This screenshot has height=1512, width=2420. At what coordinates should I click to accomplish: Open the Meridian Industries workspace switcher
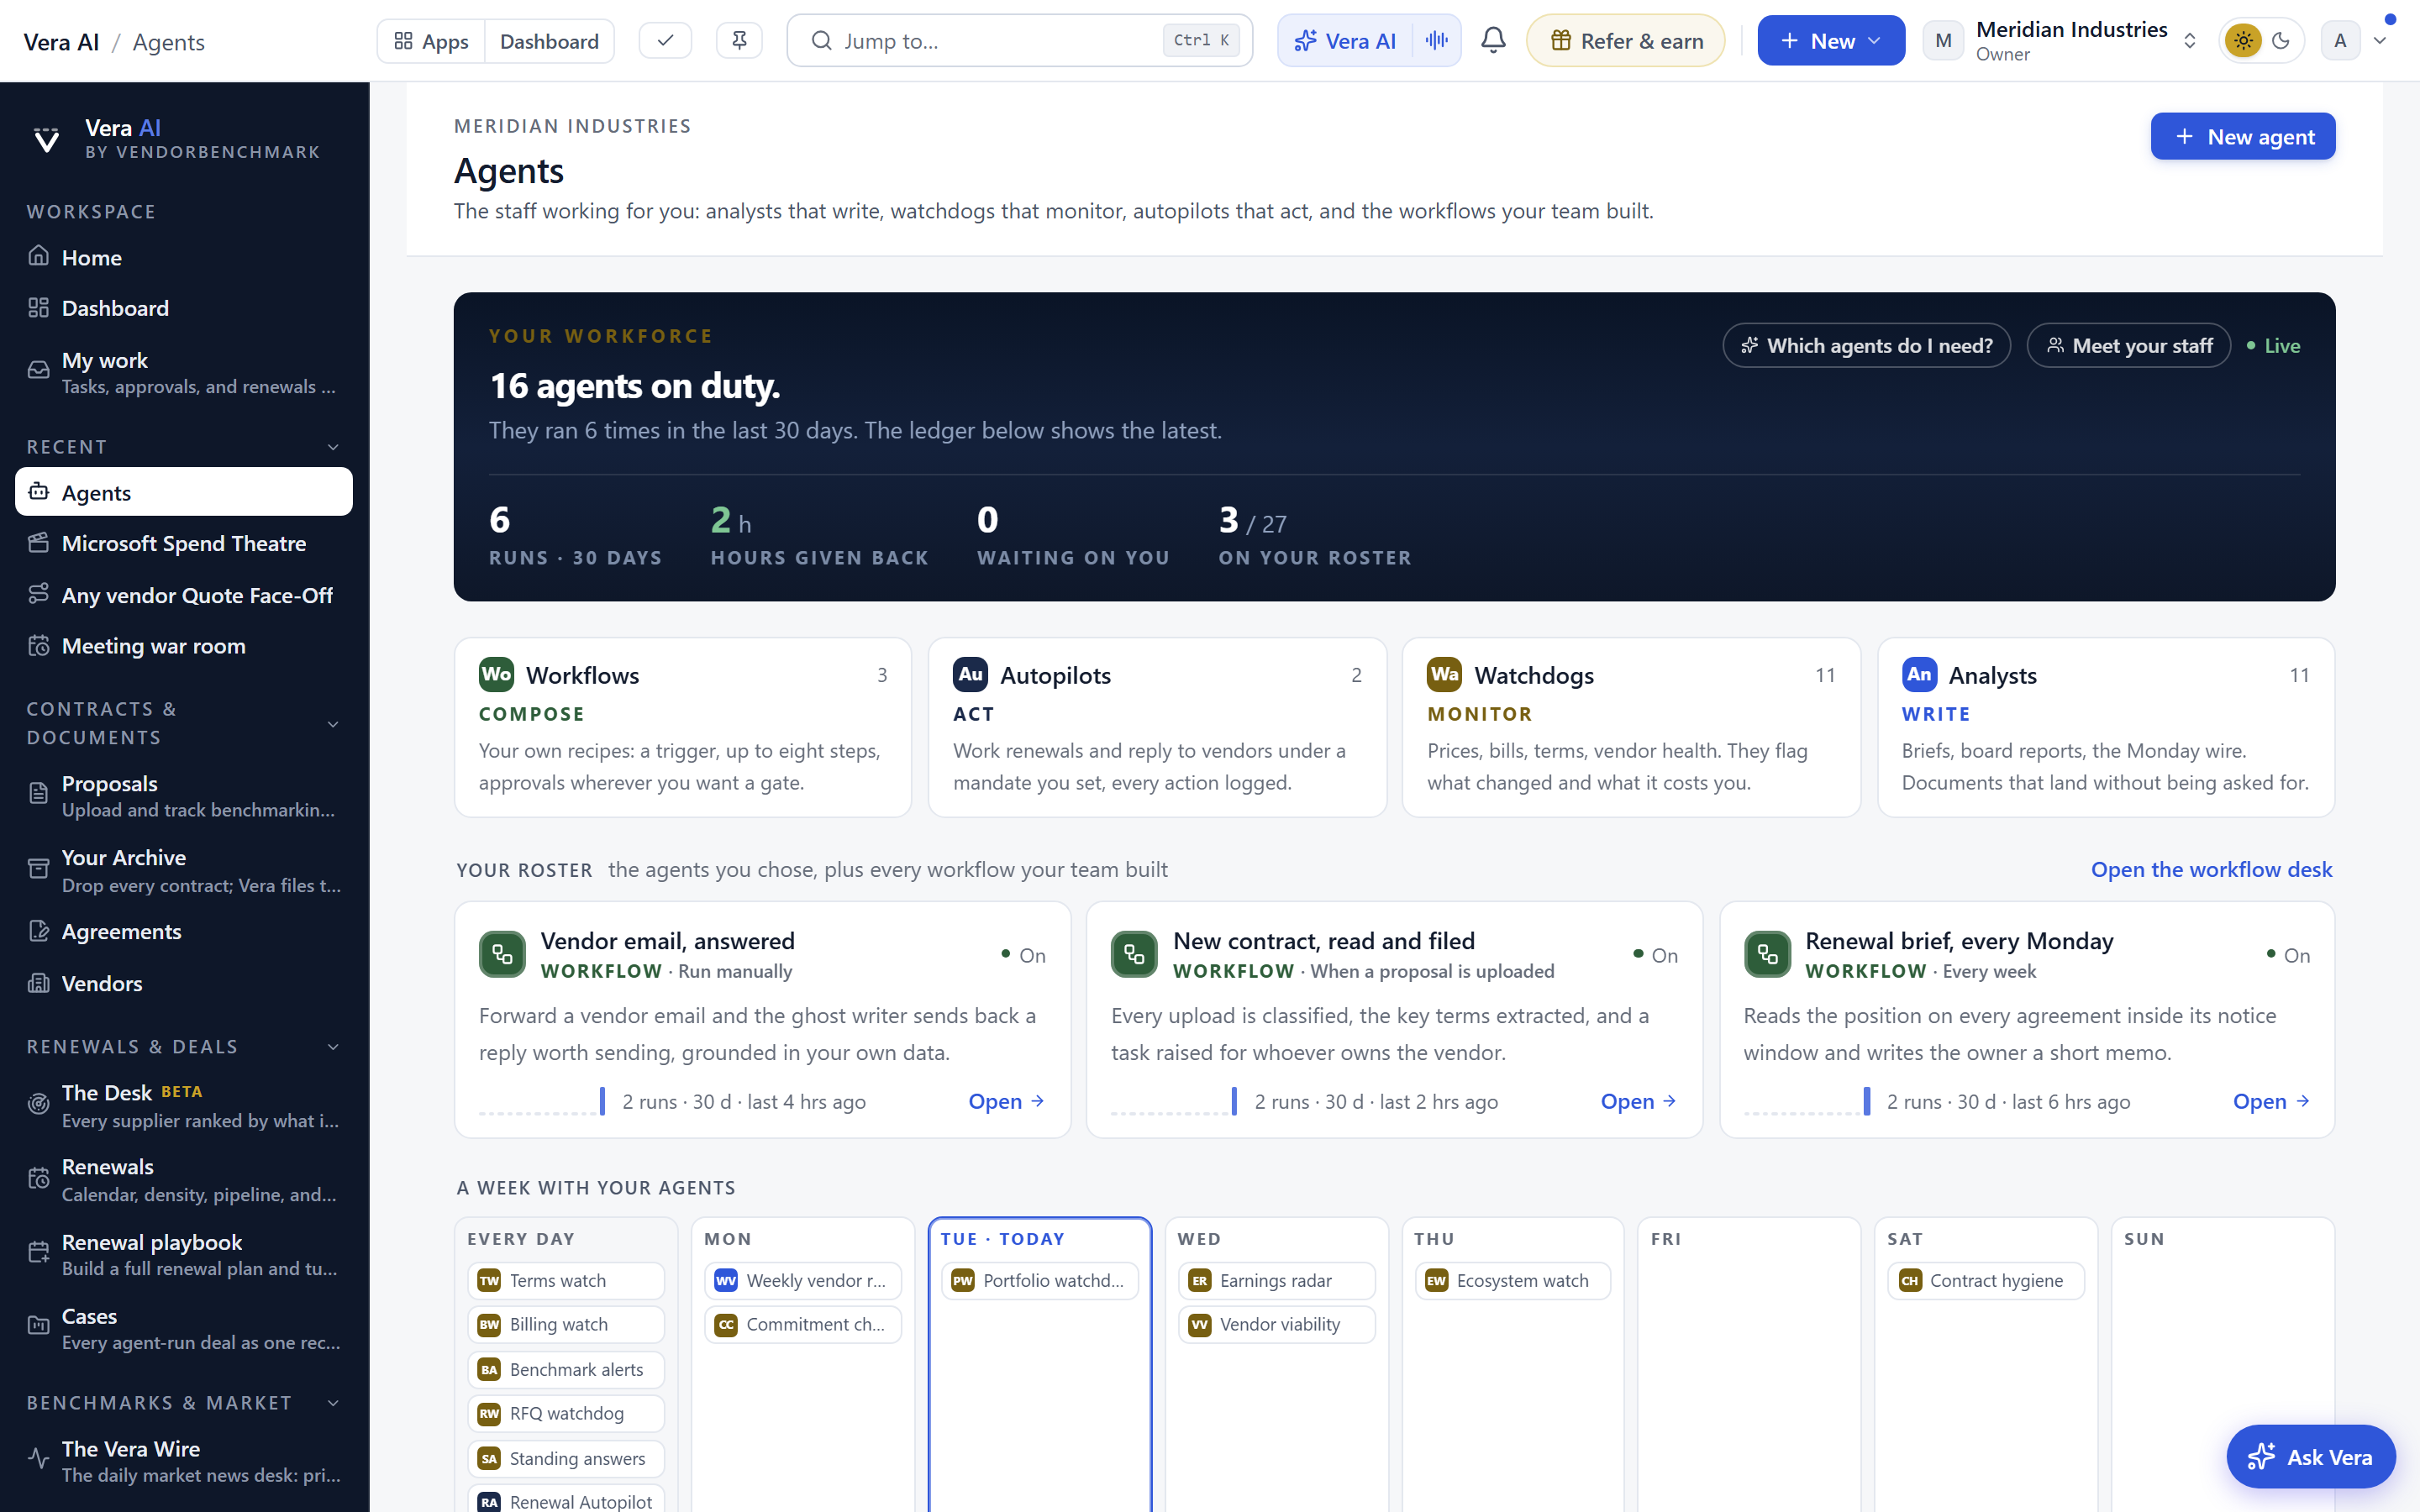coord(2062,41)
